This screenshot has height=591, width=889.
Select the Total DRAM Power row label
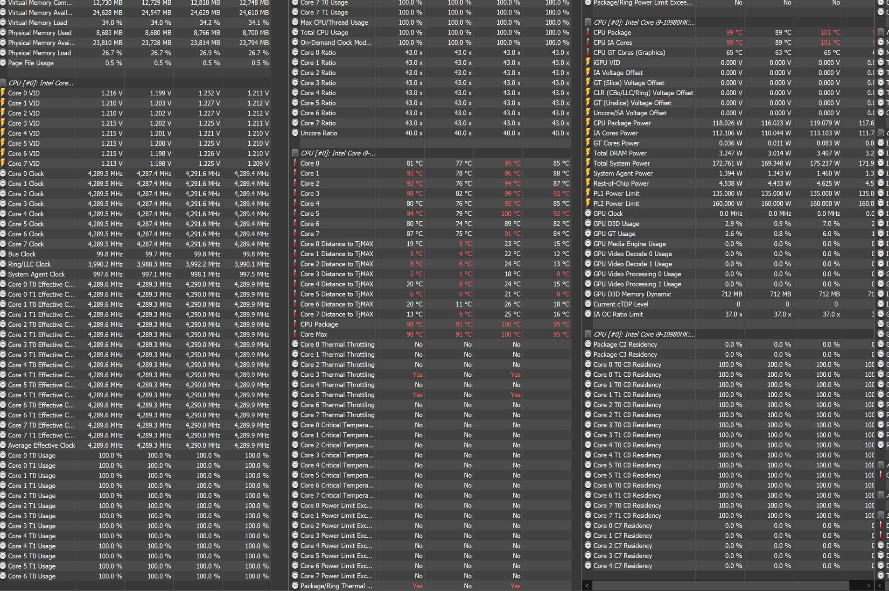coord(620,153)
